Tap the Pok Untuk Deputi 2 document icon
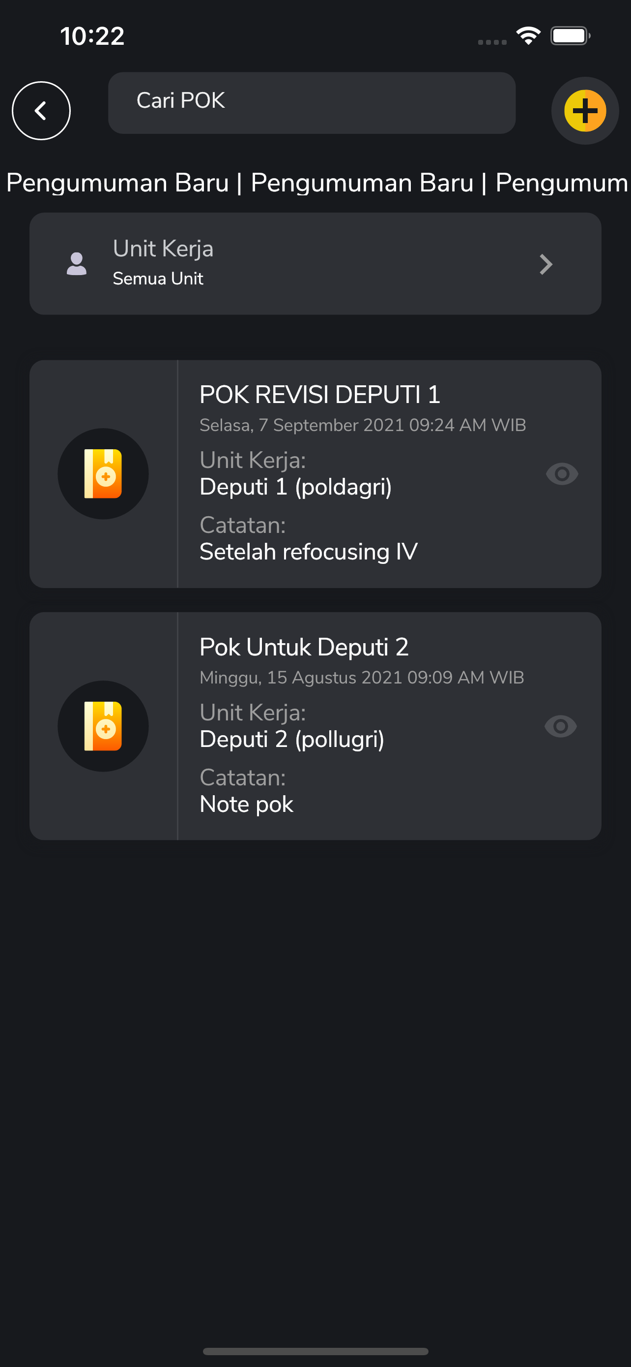This screenshot has width=631, height=1367. click(x=103, y=726)
